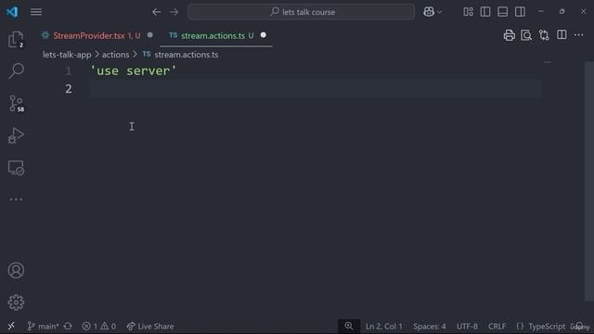Go back with the left arrow
The height and width of the screenshot is (334, 594).
(x=156, y=12)
